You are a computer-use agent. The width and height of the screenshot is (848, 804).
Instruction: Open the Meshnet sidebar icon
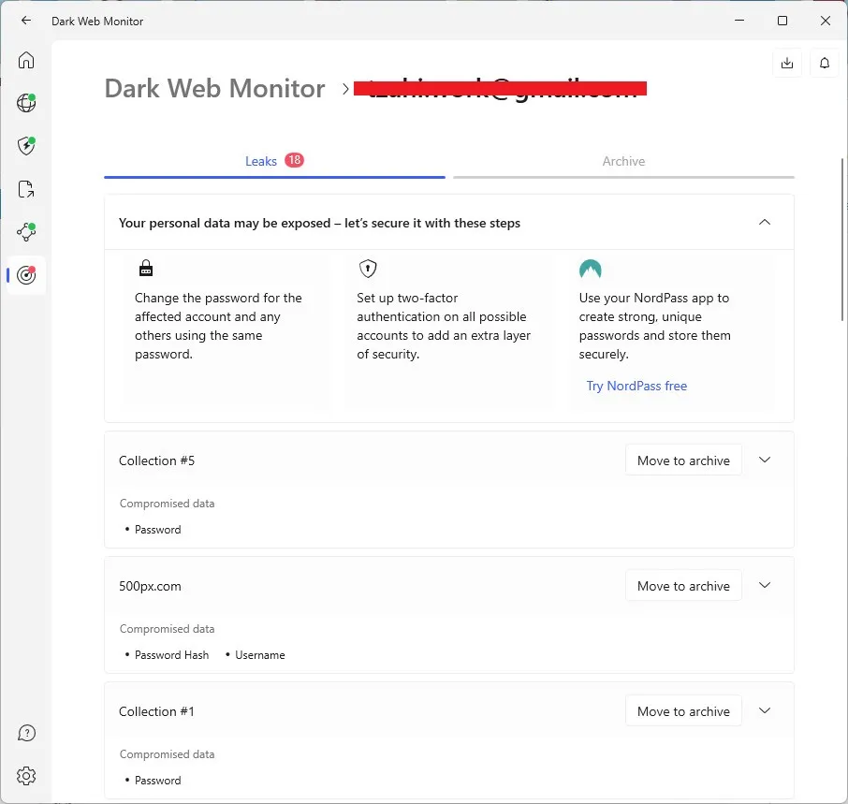[26, 232]
